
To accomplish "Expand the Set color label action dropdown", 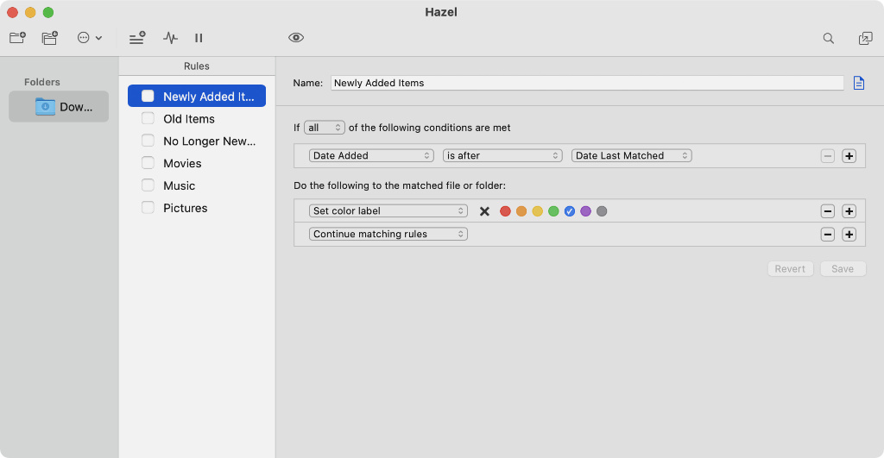I will [x=388, y=211].
